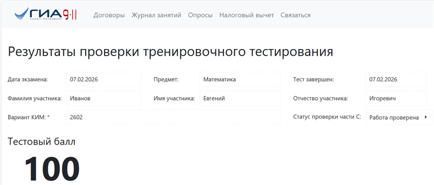Click the Отчество участника label
Screen dimensions: 434x185
coord(321,98)
